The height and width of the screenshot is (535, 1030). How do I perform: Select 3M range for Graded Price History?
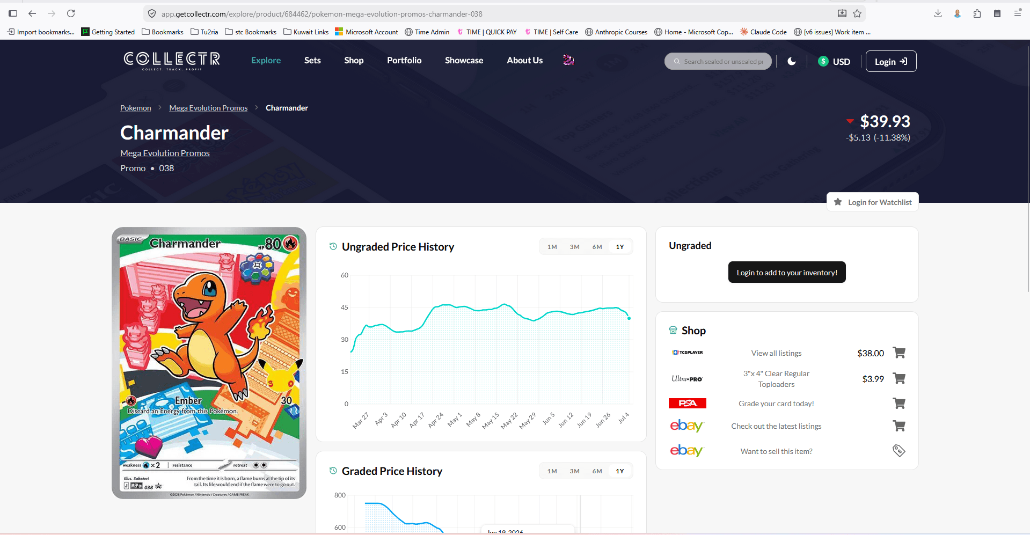pyautogui.click(x=575, y=471)
